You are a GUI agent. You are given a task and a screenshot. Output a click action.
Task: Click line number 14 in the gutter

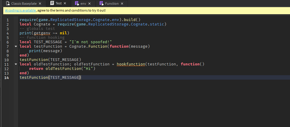(7, 78)
